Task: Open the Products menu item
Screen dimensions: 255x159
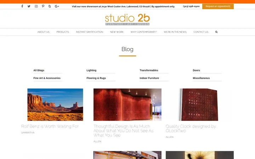Action: pyautogui.click(x=63, y=32)
